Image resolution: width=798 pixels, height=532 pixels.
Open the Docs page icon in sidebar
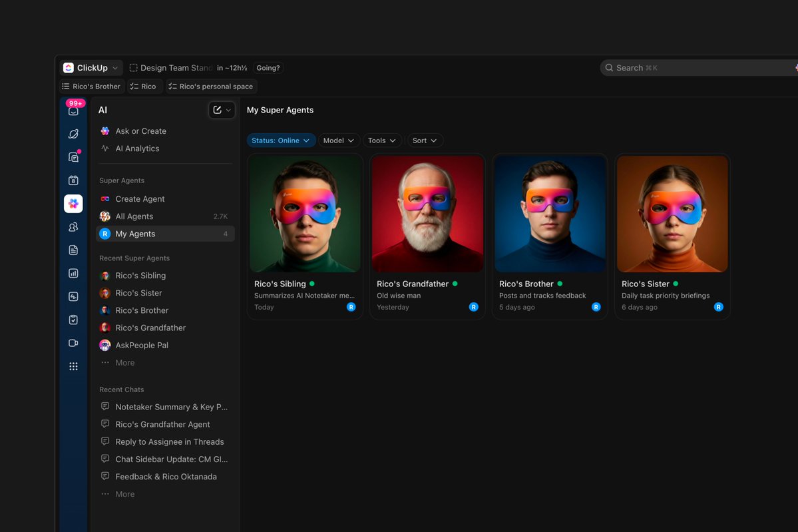coord(73,250)
